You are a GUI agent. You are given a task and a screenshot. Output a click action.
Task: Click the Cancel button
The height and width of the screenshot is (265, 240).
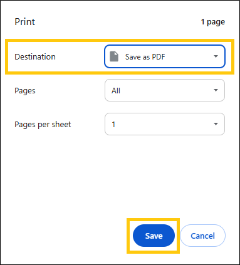pyautogui.click(x=202, y=236)
